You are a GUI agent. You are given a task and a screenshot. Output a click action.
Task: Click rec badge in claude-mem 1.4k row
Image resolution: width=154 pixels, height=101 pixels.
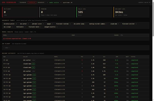click(x=33, y=68)
